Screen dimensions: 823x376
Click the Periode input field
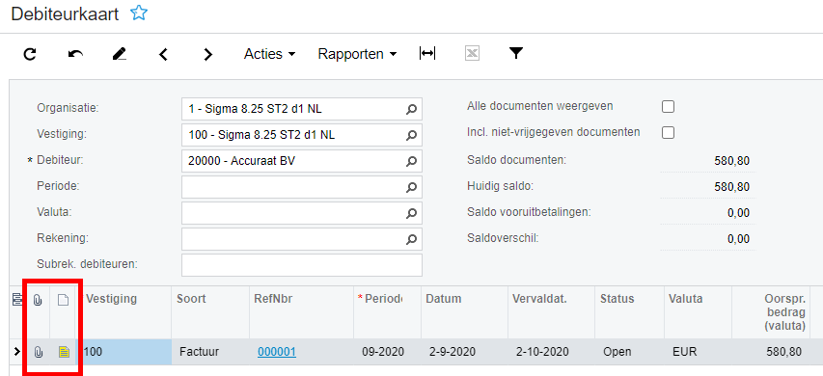(x=302, y=187)
